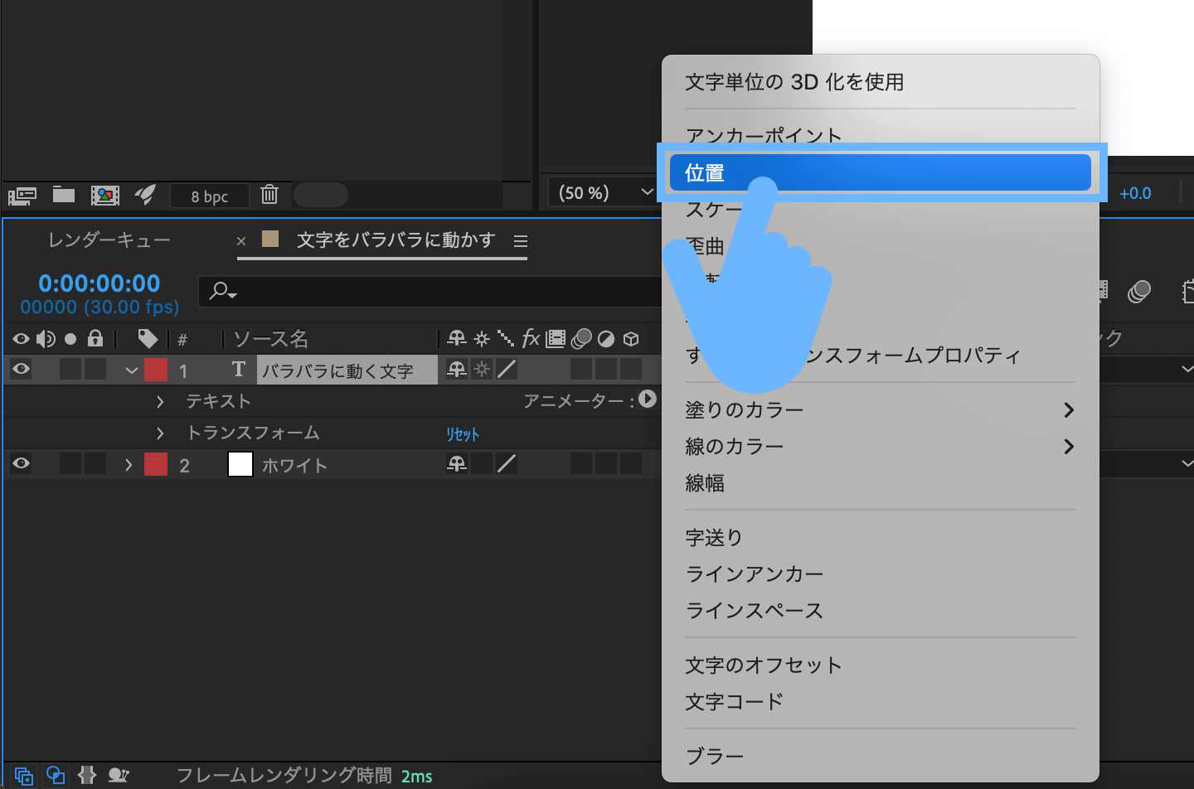Click the shy switch column header icon
Viewport: 1194px width, 789px height.
(457, 338)
